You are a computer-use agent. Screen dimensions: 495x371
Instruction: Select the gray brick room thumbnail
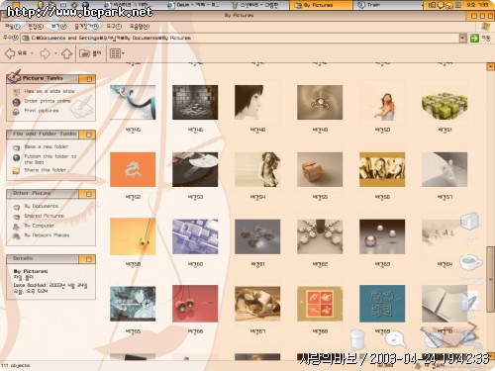coord(195,102)
